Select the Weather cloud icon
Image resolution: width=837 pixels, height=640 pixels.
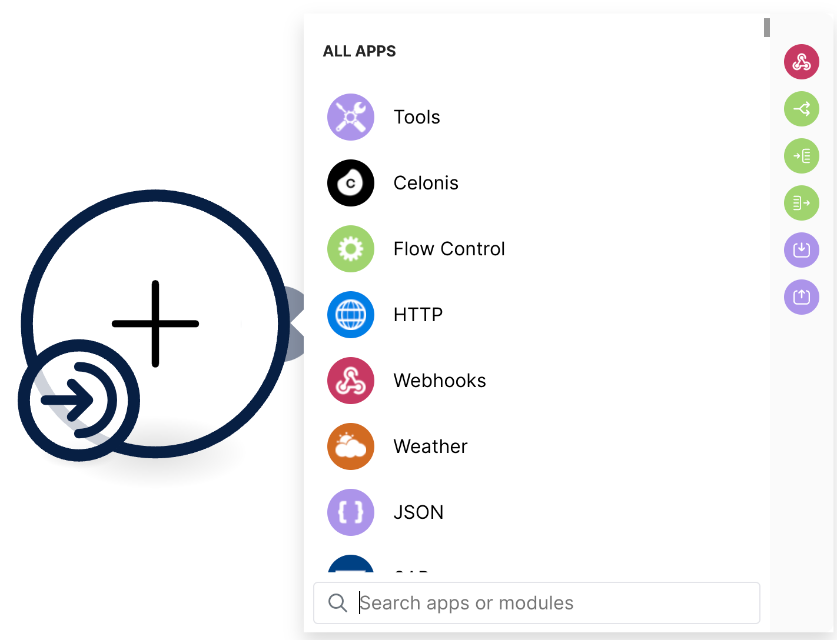[x=351, y=446]
